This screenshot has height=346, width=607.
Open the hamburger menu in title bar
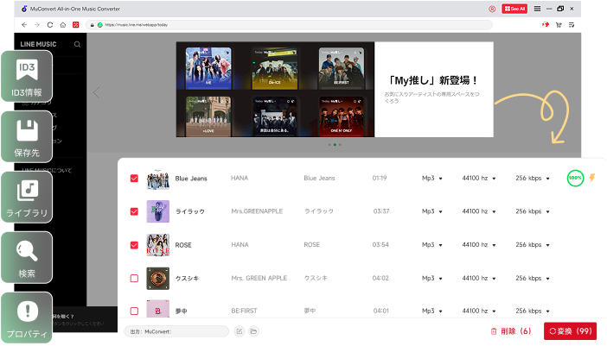[537, 9]
